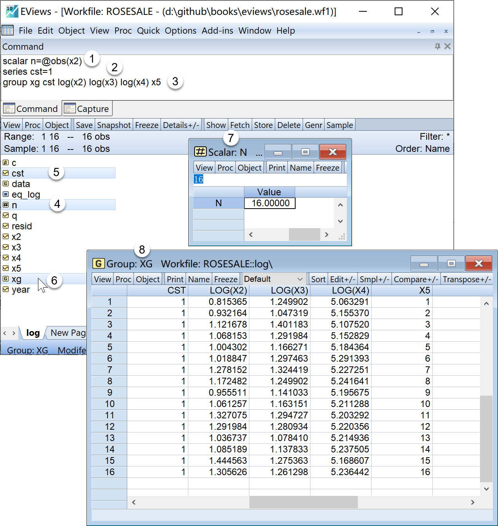Click the pin icon on Command panel
This screenshot has height=526, width=498.
tap(437, 47)
